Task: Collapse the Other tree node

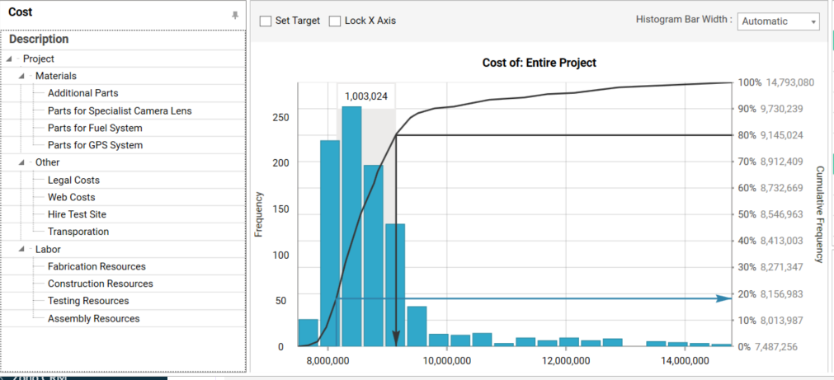Action: (21, 163)
